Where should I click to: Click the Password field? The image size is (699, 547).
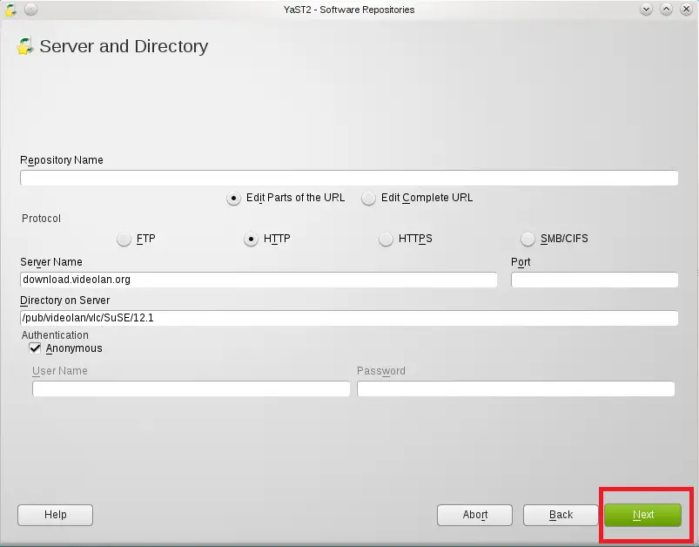[516, 388]
